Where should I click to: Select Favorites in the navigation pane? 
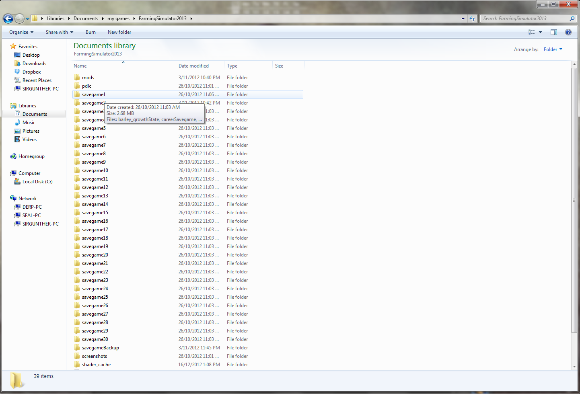click(28, 47)
